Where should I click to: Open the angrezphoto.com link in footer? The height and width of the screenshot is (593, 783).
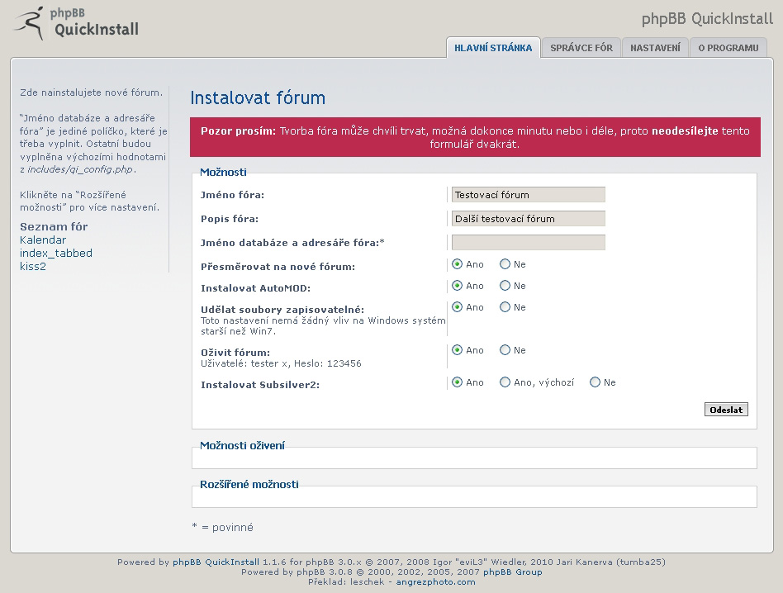[435, 582]
